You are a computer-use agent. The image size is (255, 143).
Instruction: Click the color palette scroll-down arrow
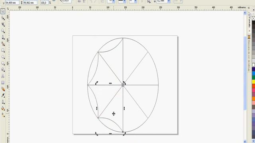(x=253, y=141)
